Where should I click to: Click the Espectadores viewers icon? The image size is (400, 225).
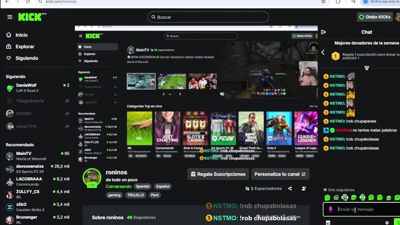click(247, 189)
